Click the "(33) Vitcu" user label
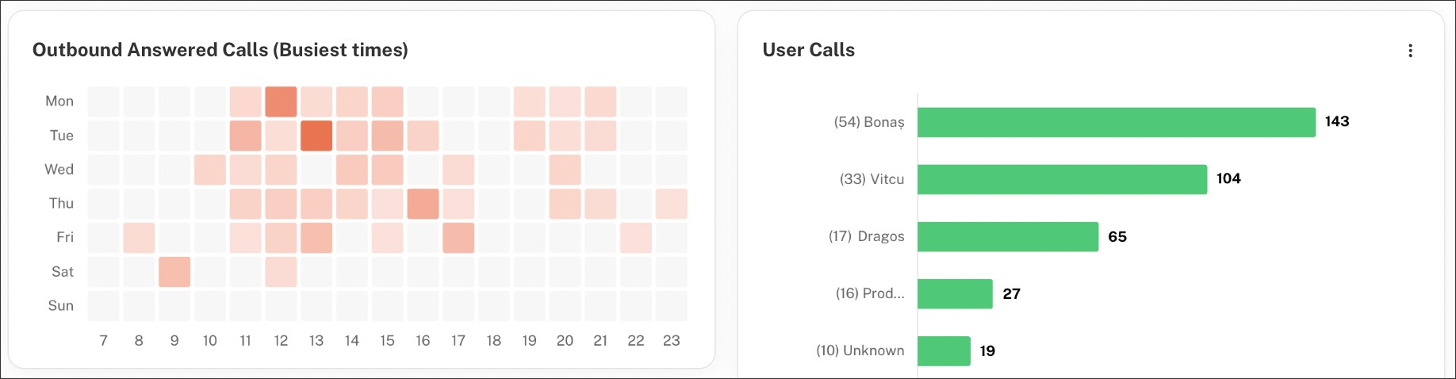 tap(872, 179)
